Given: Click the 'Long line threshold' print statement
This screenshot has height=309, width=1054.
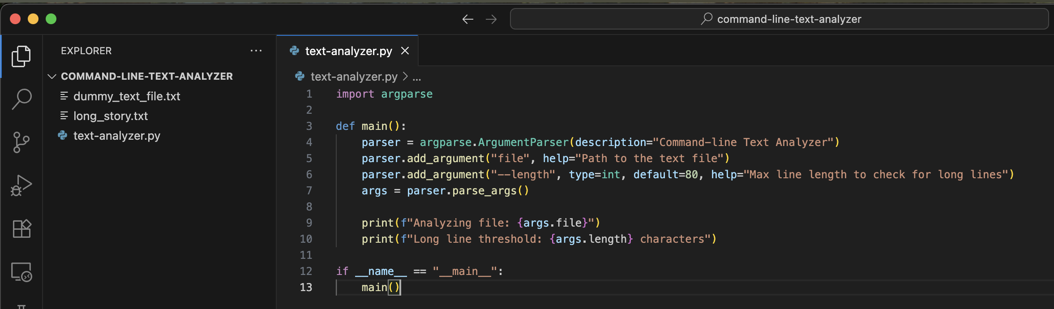Looking at the screenshot, I should (539, 239).
